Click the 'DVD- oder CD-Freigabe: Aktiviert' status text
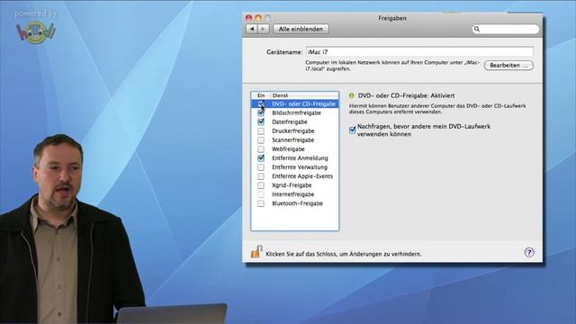 tap(406, 95)
